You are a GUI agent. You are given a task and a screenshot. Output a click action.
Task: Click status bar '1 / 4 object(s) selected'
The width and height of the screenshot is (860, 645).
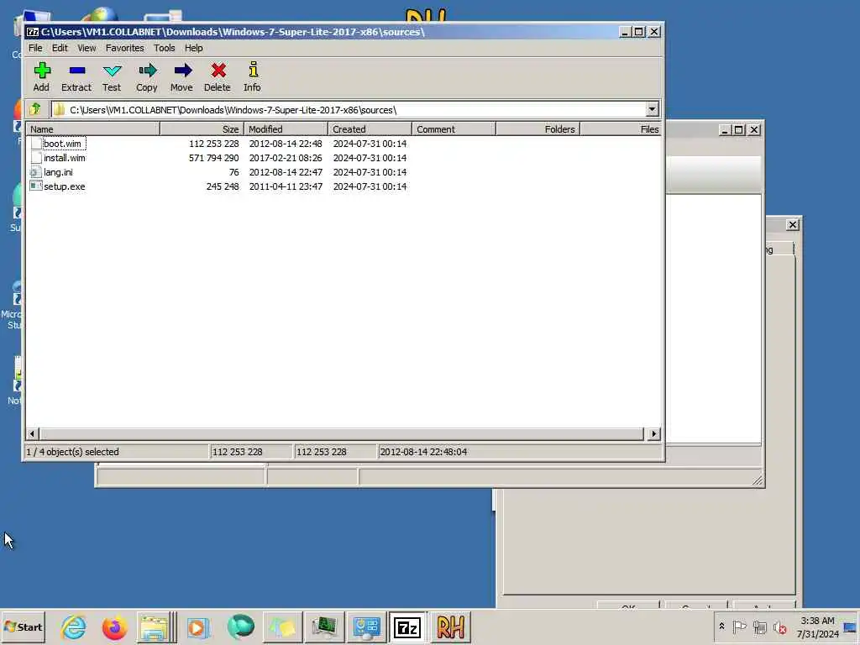tap(73, 452)
